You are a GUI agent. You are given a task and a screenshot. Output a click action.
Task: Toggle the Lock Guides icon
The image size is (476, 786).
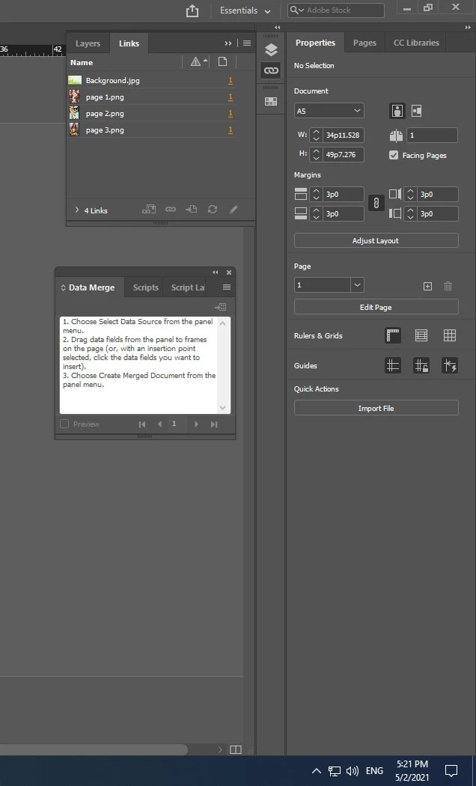(x=421, y=365)
